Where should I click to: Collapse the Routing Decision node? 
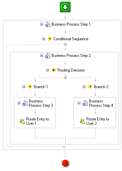point(47,70)
